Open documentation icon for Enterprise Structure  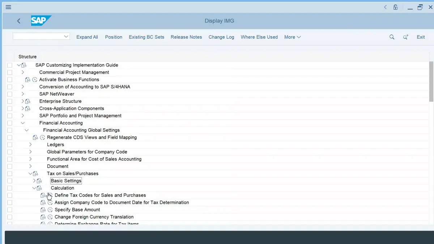pos(28,101)
